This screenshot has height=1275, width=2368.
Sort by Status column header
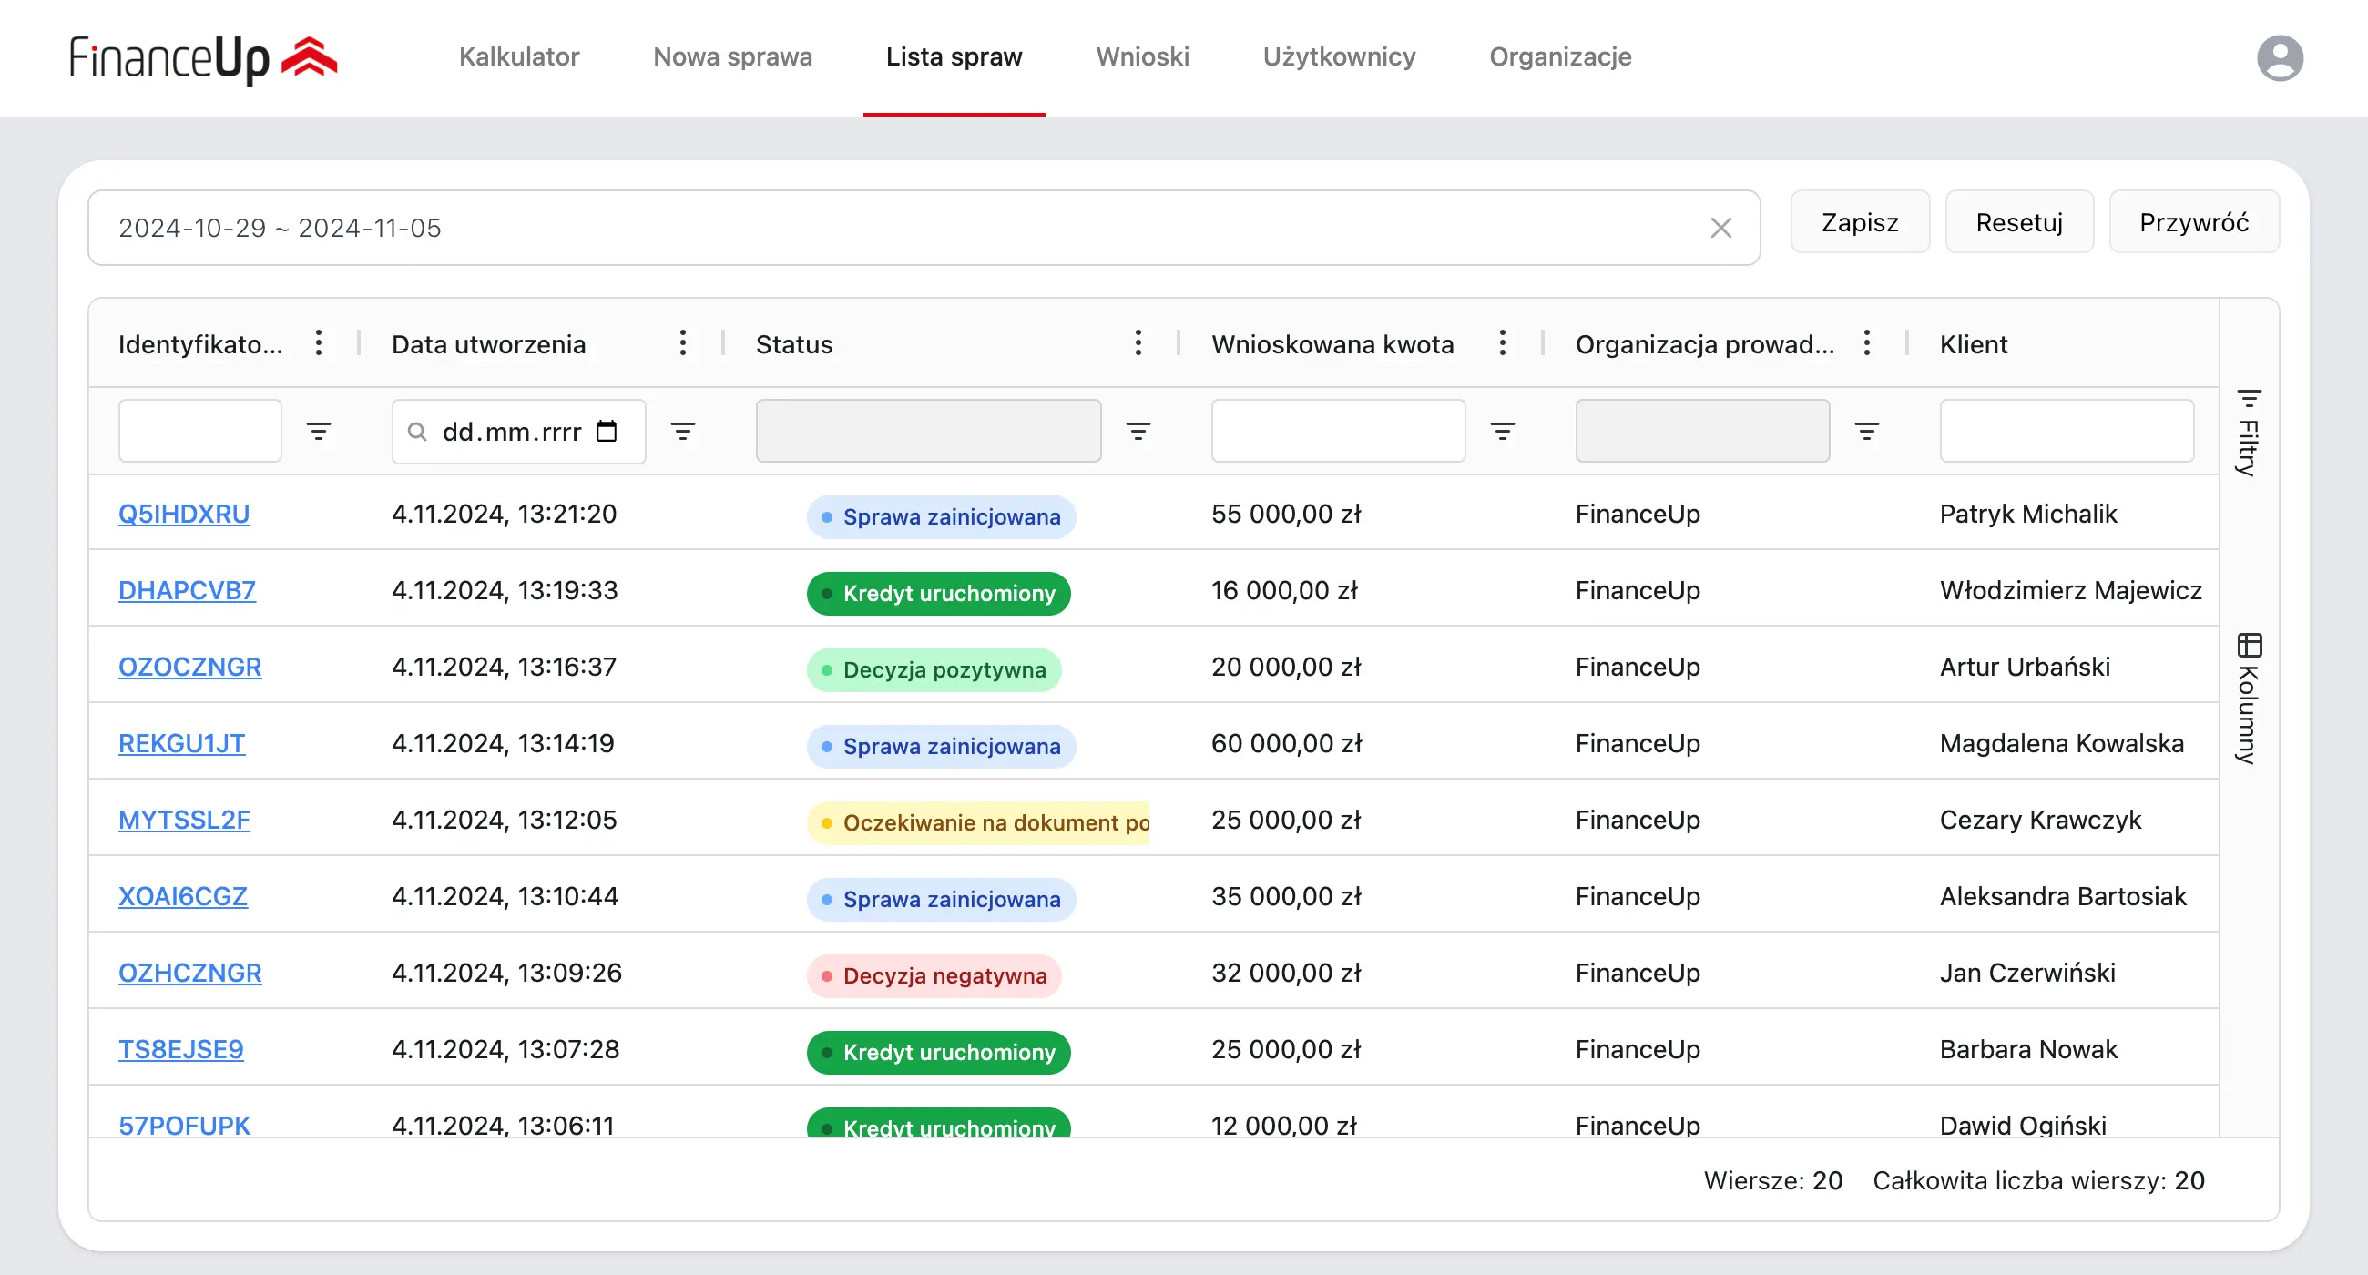pyautogui.click(x=794, y=344)
